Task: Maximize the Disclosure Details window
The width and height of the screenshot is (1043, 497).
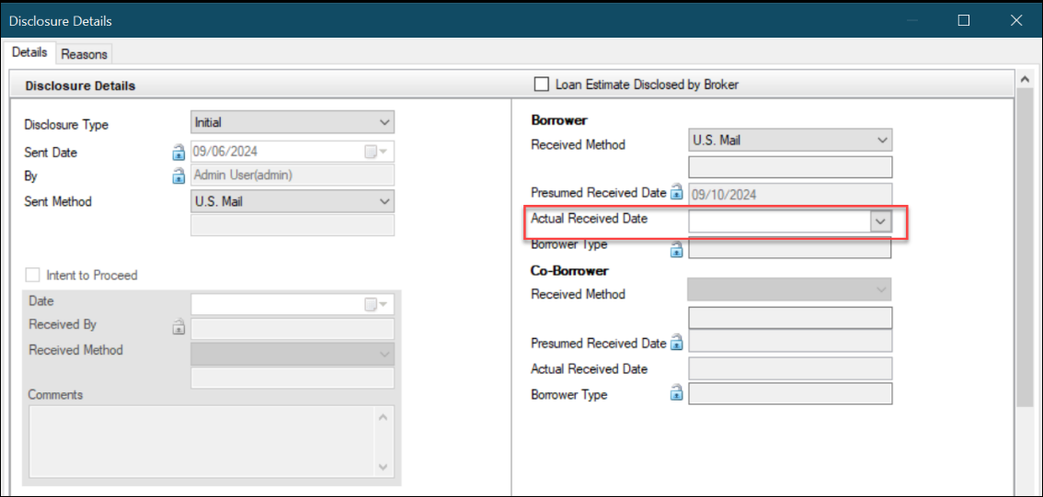Action: (963, 20)
